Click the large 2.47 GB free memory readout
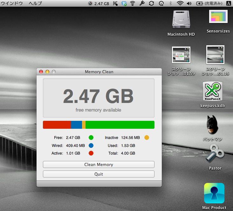233x211 pixels. click(98, 96)
